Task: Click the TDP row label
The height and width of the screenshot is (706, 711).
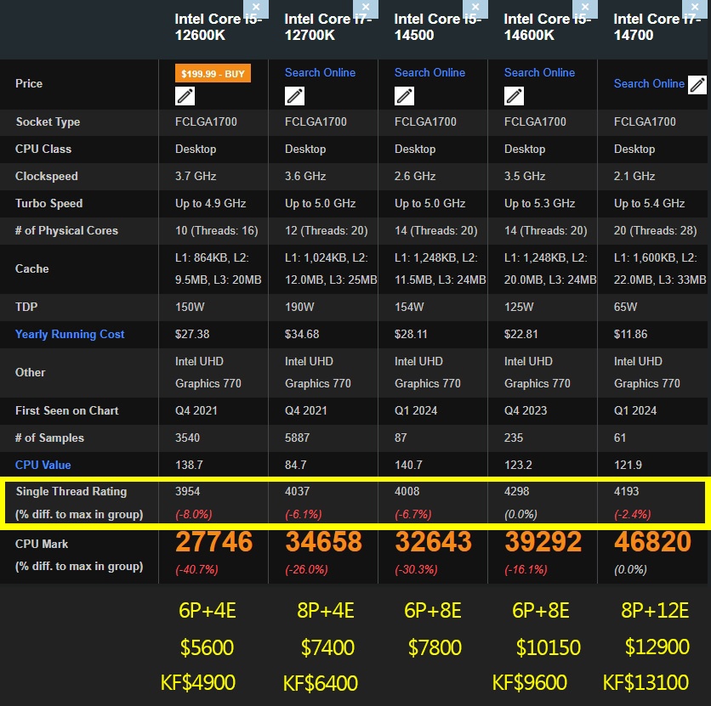Action: coord(26,307)
